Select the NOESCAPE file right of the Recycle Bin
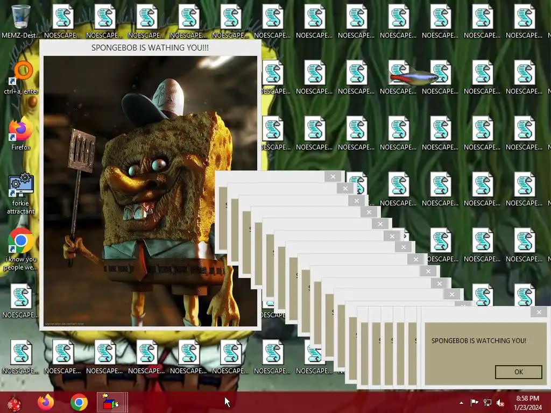Screen dimensions: 551x413 click(x=62, y=21)
